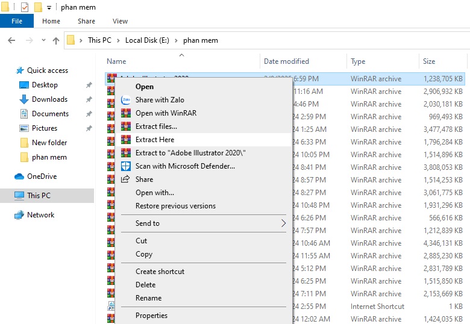Screen dimensions: 470x324
Task: Click the Back arrow navigation button
Action: [x=11, y=40]
